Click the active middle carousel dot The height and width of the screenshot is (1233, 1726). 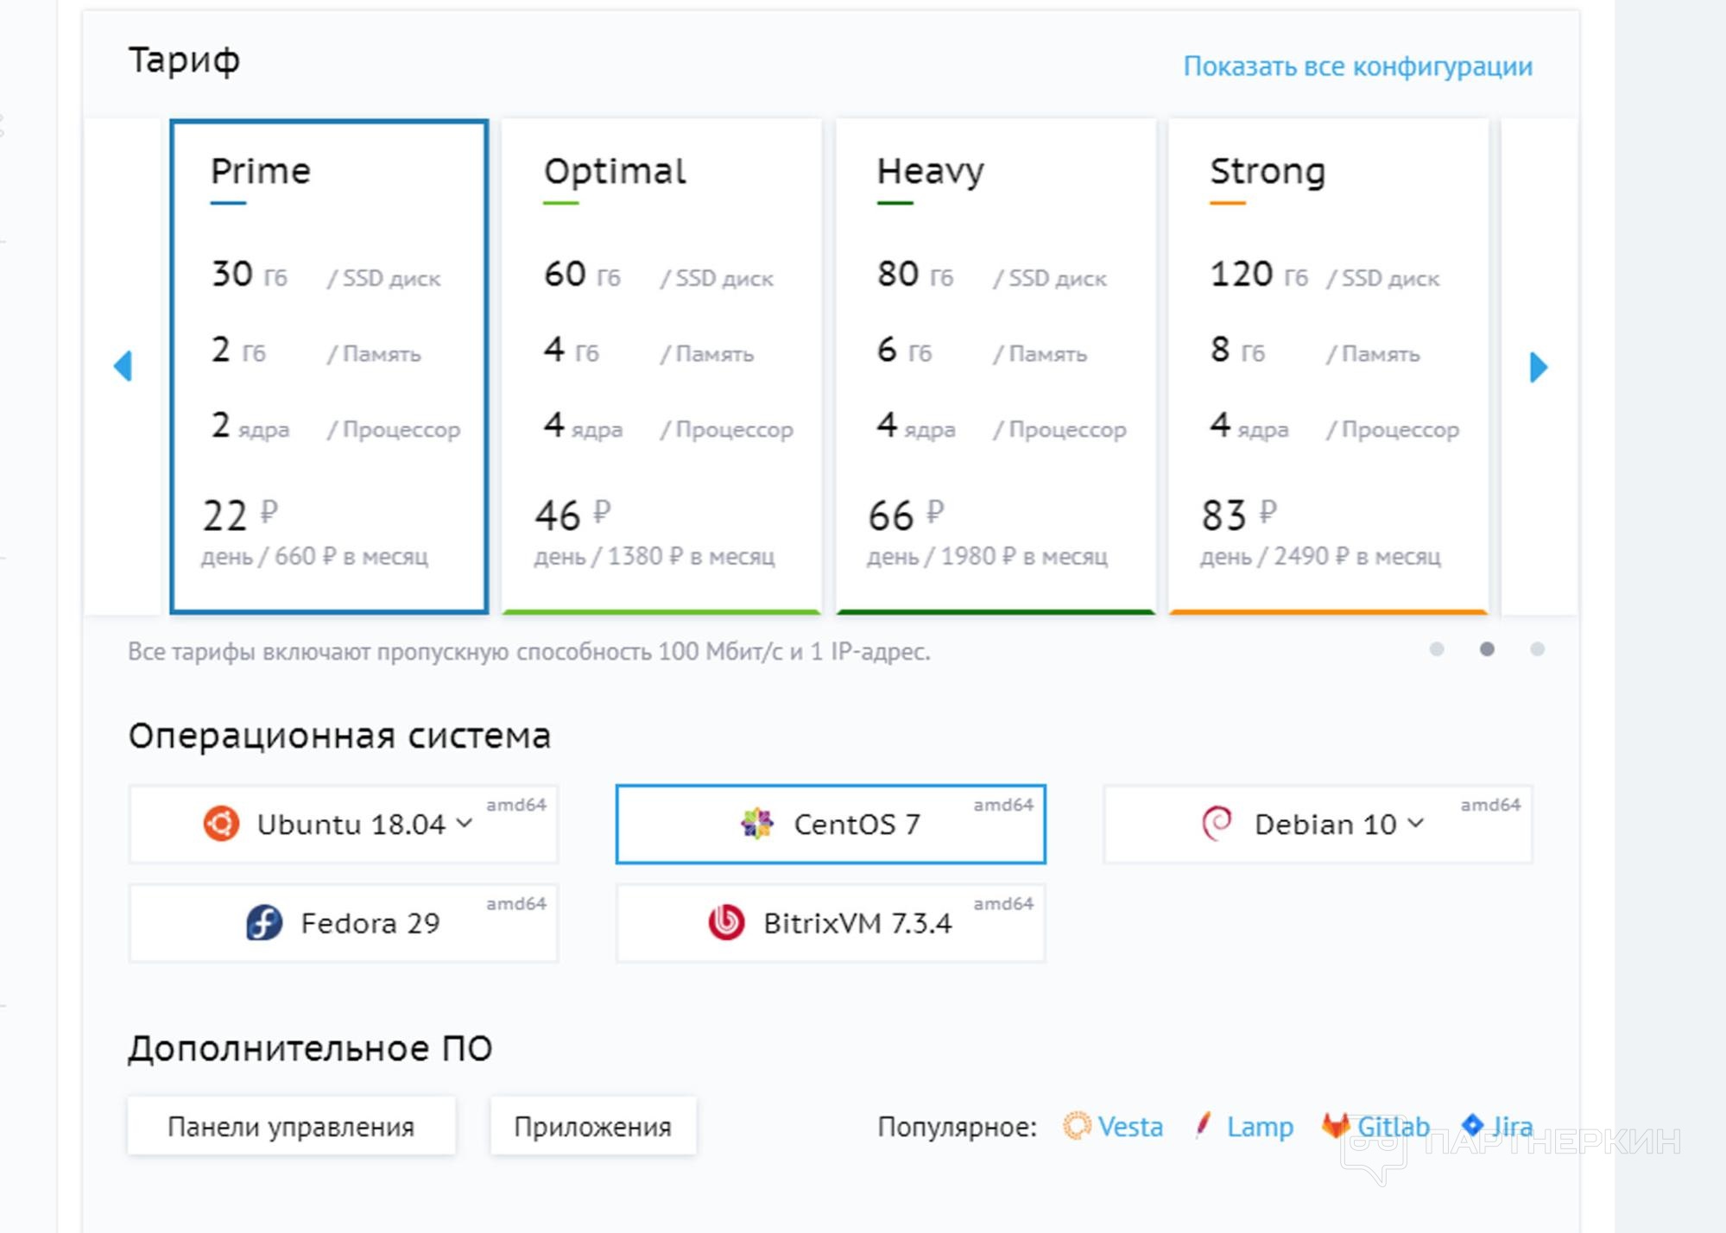tap(1487, 649)
